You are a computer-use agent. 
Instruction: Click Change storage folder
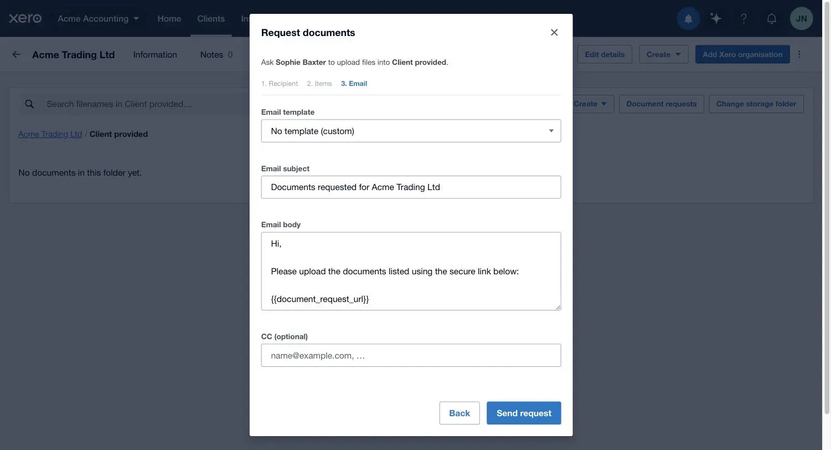(756, 104)
